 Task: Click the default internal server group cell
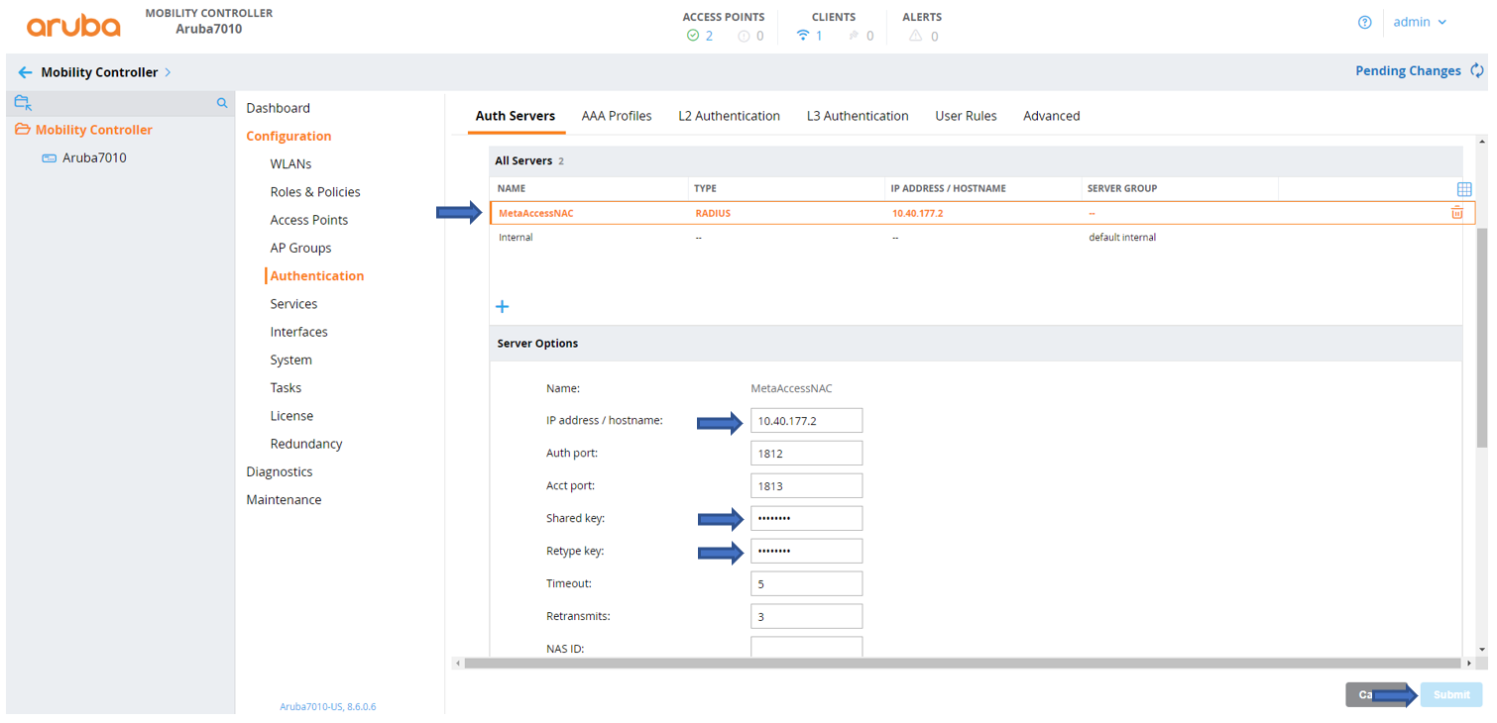pos(1122,238)
